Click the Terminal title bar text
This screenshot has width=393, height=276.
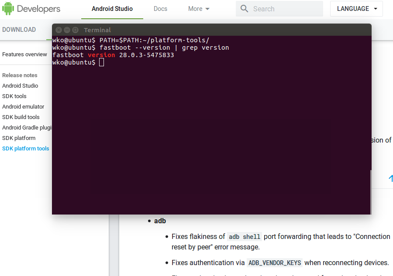(97, 30)
